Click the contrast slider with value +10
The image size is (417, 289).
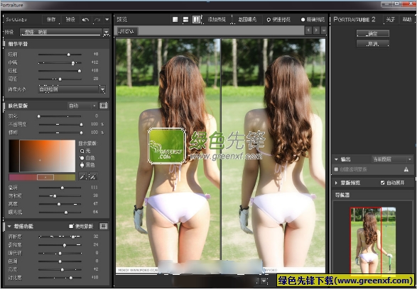(x=60, y=278)
